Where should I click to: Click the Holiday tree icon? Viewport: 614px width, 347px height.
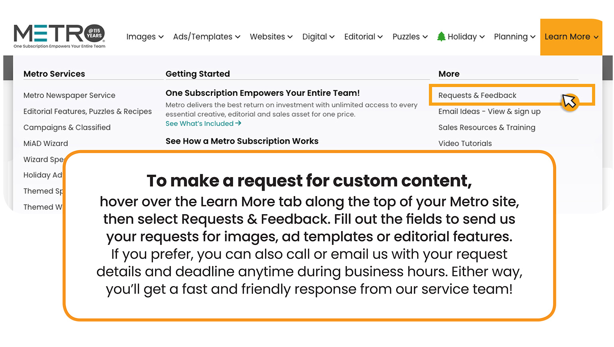pyautogui.click(x=441, y=37)
